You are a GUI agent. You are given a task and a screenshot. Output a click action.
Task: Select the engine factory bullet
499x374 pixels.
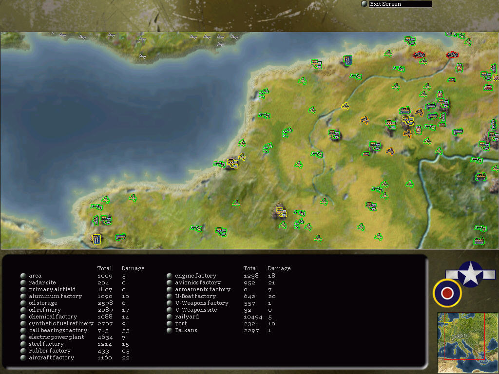coord(169,276)
